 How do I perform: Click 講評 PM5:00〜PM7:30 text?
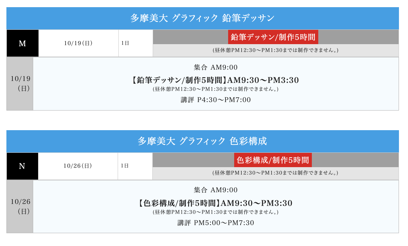tap(216, 223)
